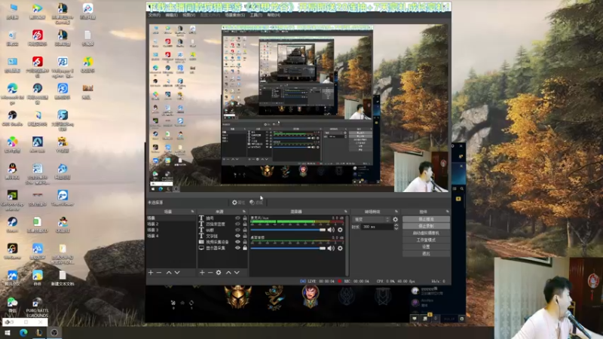Undock the sources panel via header icon

pyautogui.click(x=244, y=212)
